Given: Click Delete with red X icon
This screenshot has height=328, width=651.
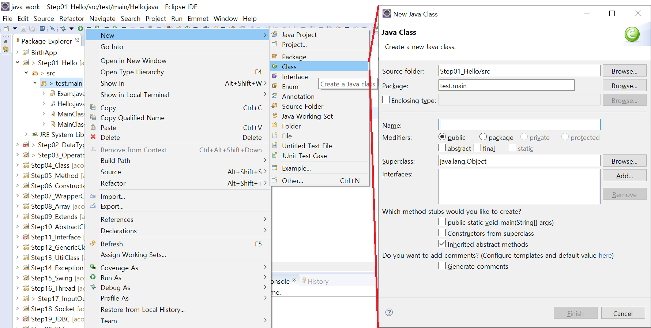Looking at the screenshot, I should click(x=178, y=137).
